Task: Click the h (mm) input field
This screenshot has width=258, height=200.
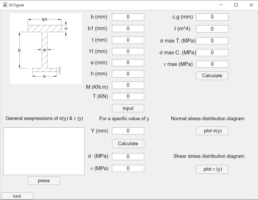Action: (128, 74)
